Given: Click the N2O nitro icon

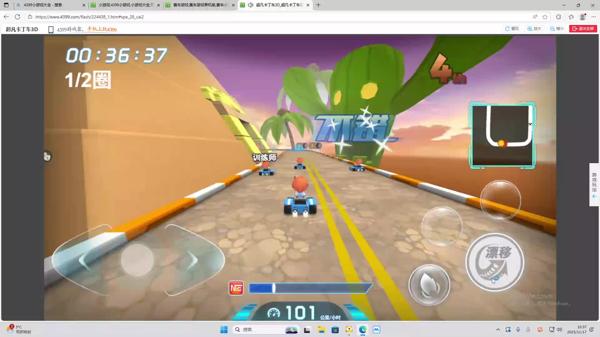Looking at the screenshot, I should click(236, 288).
